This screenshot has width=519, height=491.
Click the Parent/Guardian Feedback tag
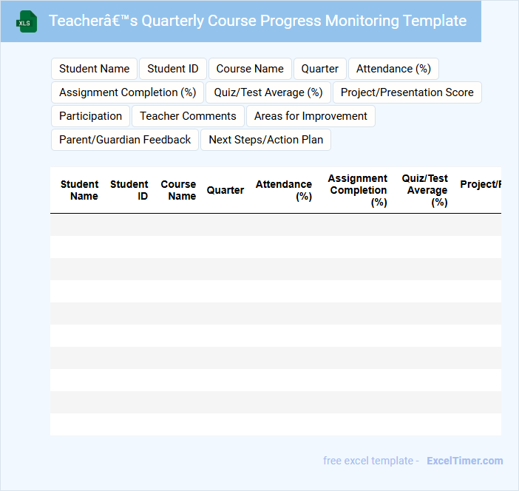point(125,140)
